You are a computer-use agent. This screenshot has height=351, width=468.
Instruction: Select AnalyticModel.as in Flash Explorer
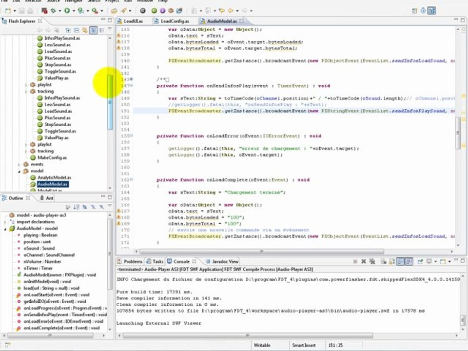click(54, 177)
